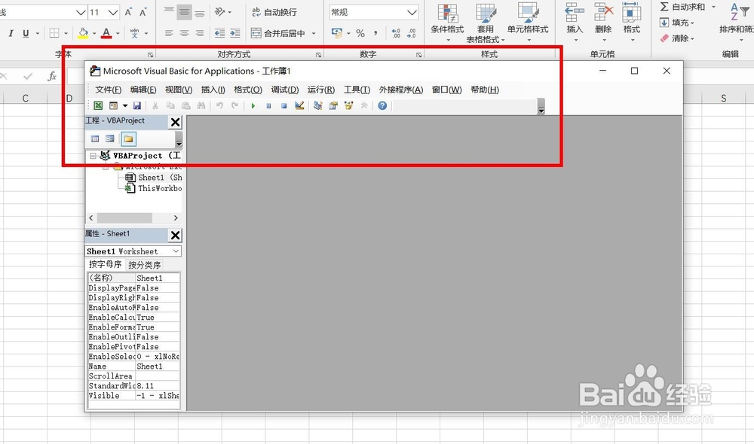This screenshot has height=444, width=754.
Task: Toggle Underline in the Excel ribbon
Action: (x=26, y=33)
